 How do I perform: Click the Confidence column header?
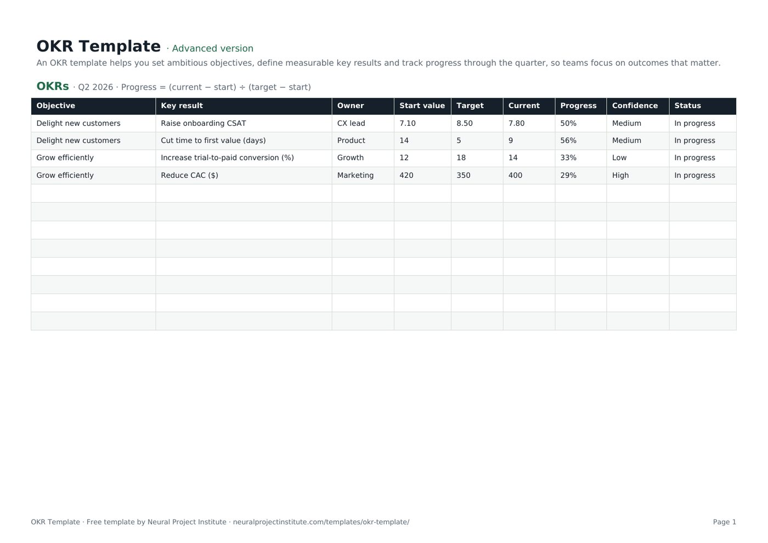pyautogui.click(x=637, y=106)
